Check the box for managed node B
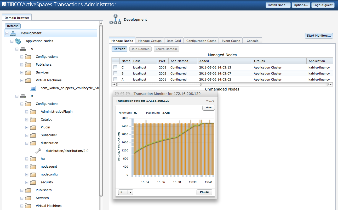338x210 pixels. pyautogui.click(x=115, y=73)
